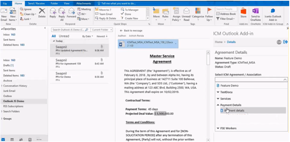Image resolution: width=290 pixels, height=142 pixels.
Task: Switch to Tasks view icon at bottom
Action: [x=30, y=140]
